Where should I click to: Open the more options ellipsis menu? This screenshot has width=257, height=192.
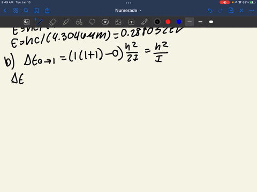[252, 11]
